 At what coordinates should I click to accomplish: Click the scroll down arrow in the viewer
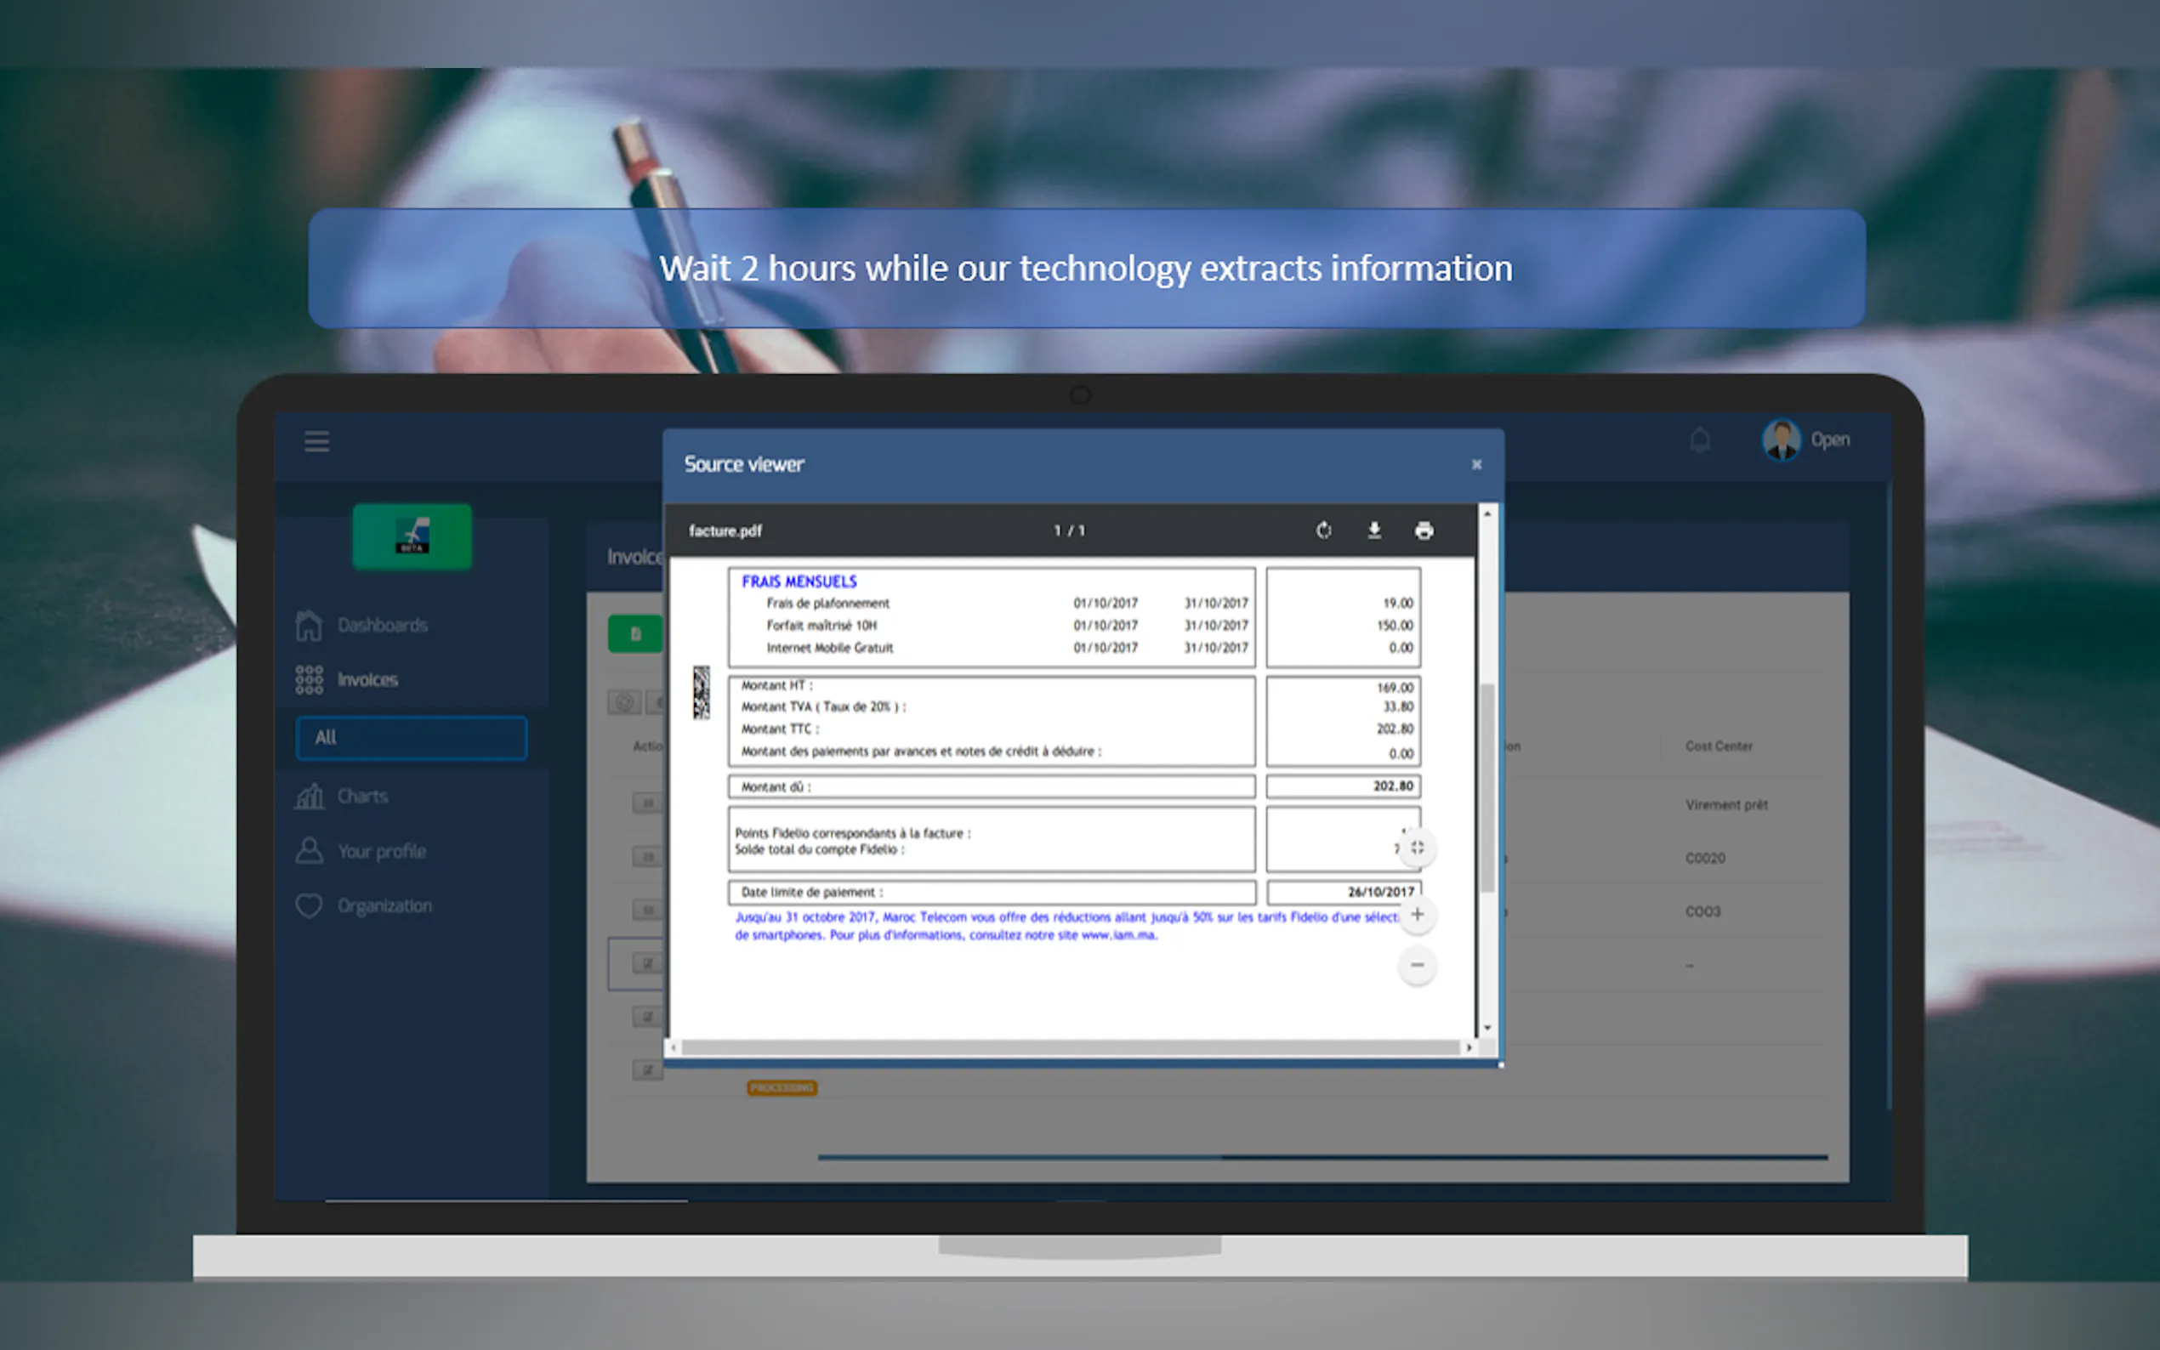[x=1486, y=1029]
